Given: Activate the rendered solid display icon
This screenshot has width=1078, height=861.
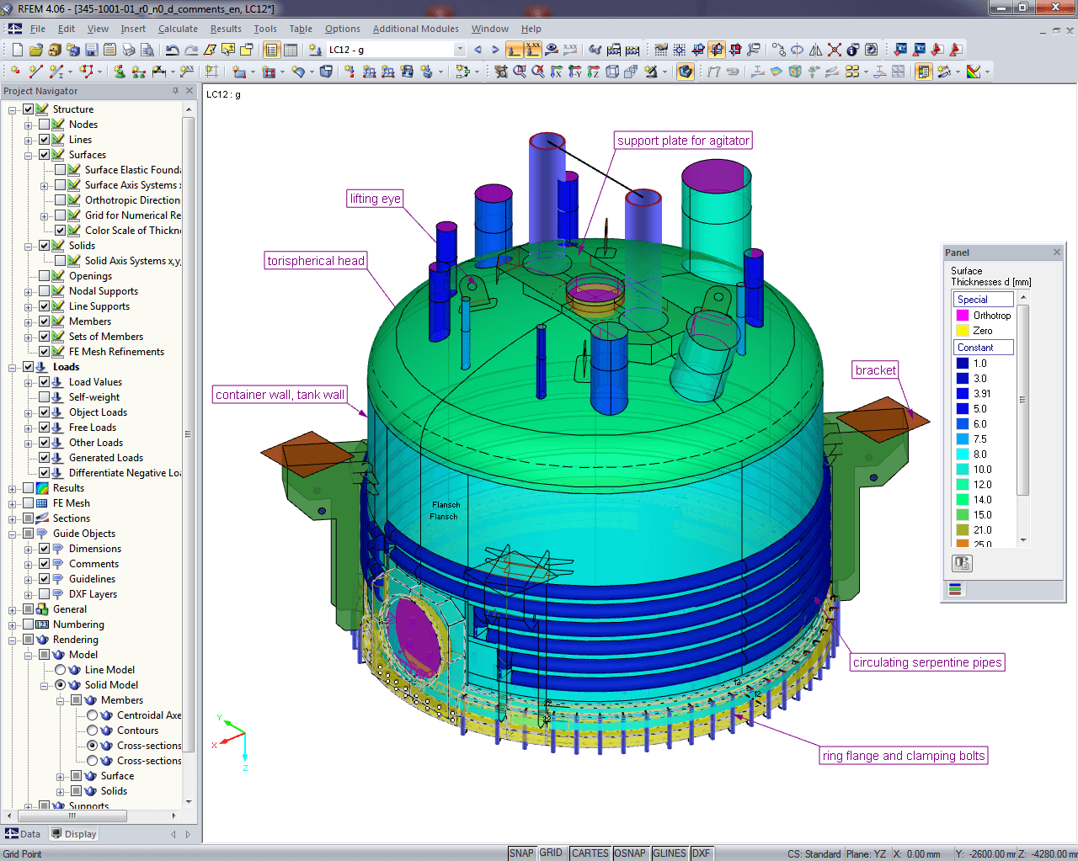Looking at the screenshot, I should coord(686,72).
